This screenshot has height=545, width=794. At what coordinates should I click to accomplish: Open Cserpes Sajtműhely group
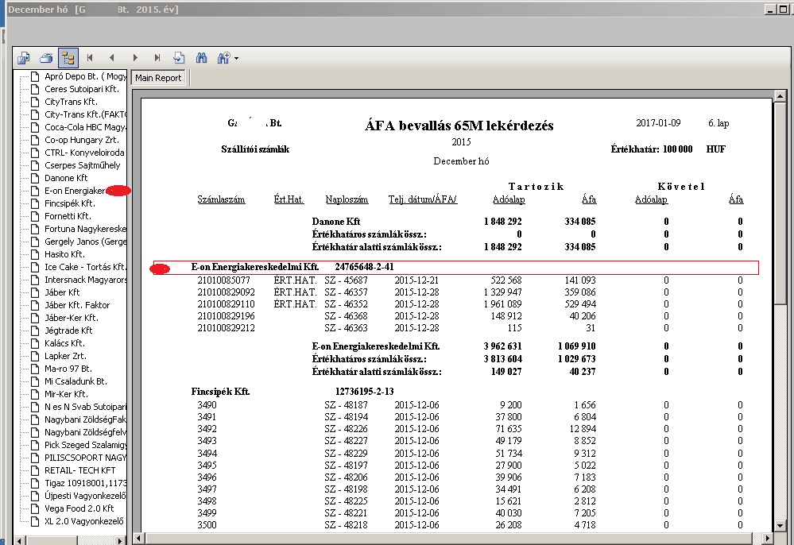click(x=83, y=165)
